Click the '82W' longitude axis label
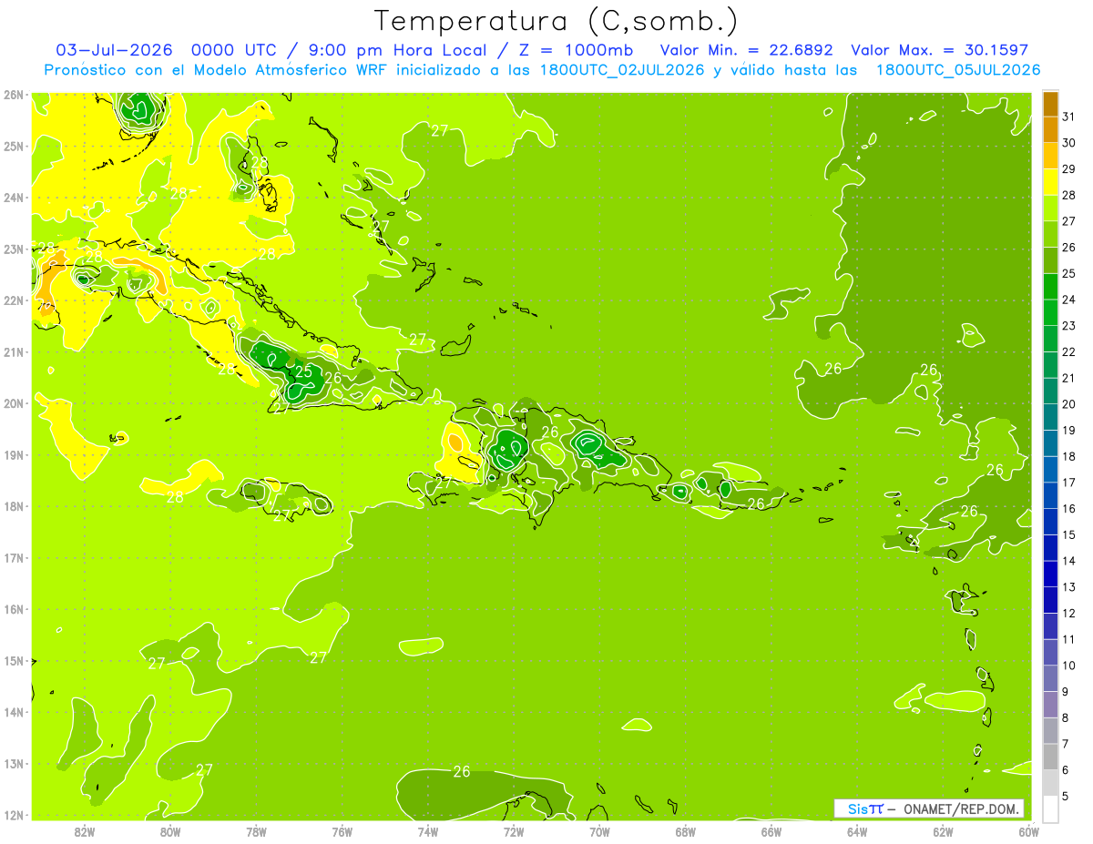 pyautogui.click(x=85, y=831)
